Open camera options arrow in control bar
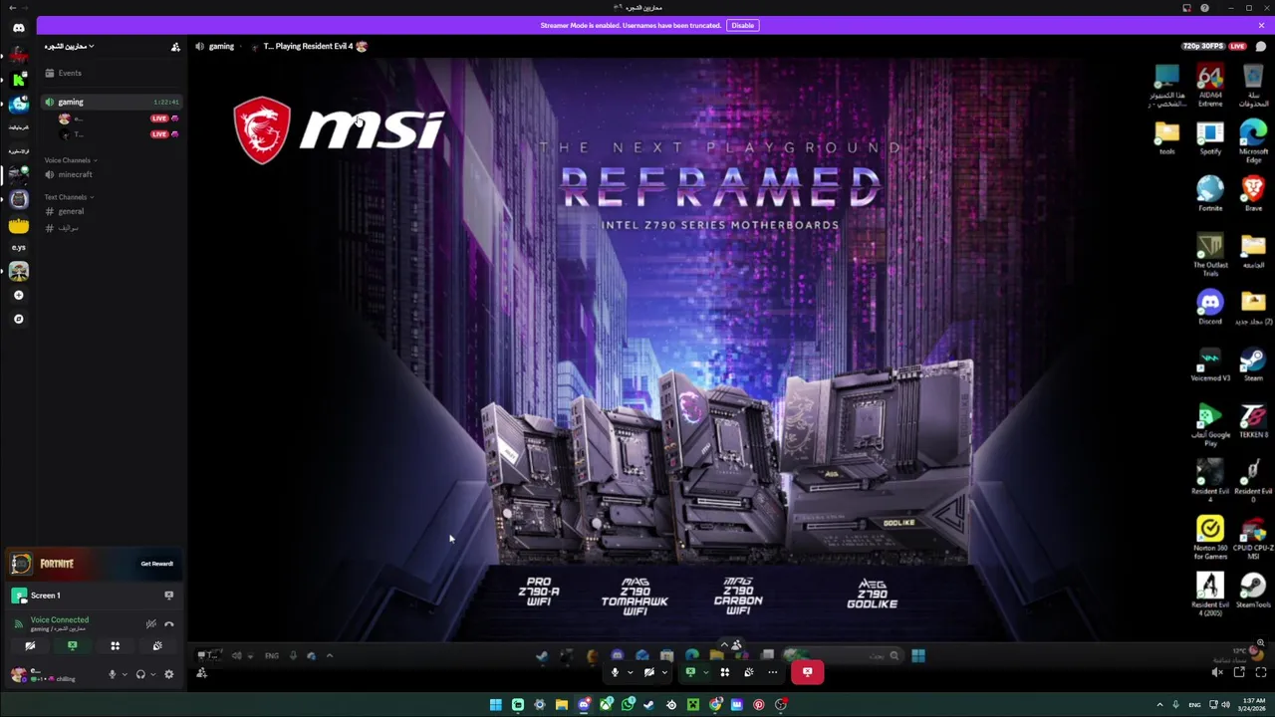The width and height of the screenshot is (1275, 717). pos(664,672)
